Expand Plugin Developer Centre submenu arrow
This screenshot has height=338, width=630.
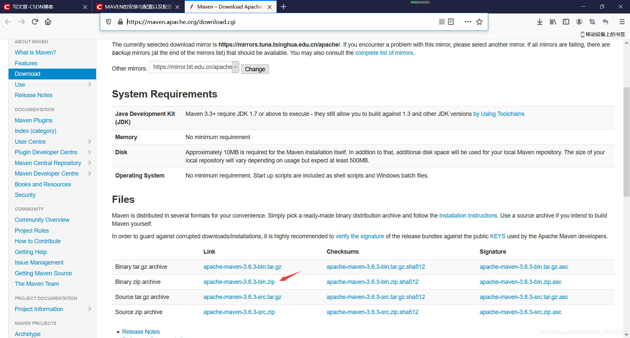90,152
